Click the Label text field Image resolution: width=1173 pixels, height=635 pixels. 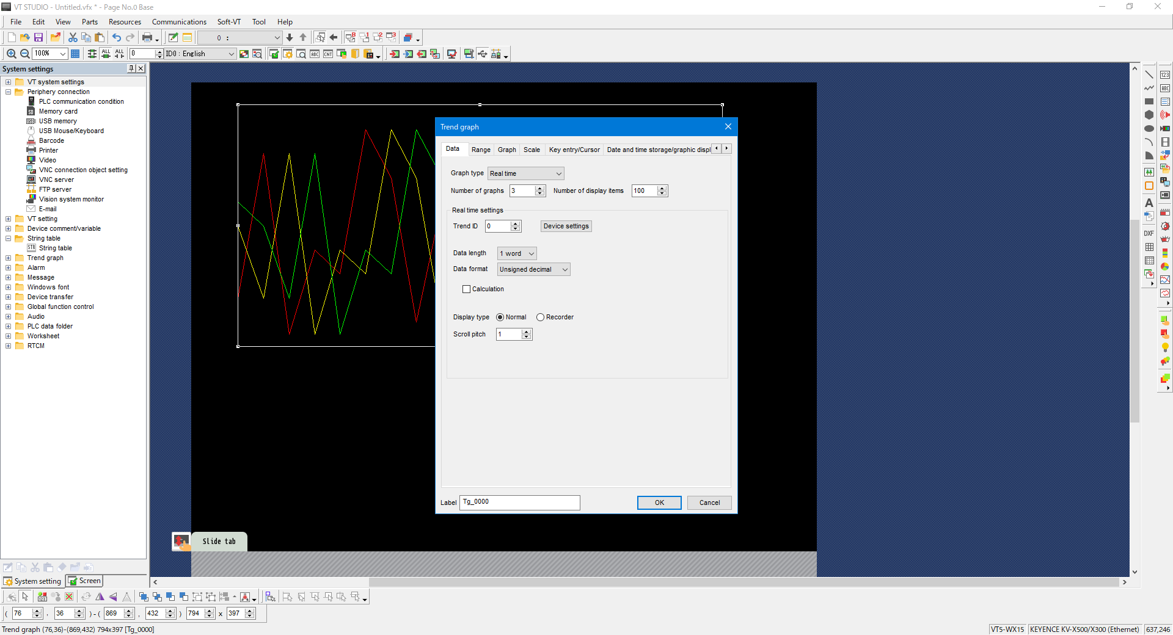(x=519, y=503)
